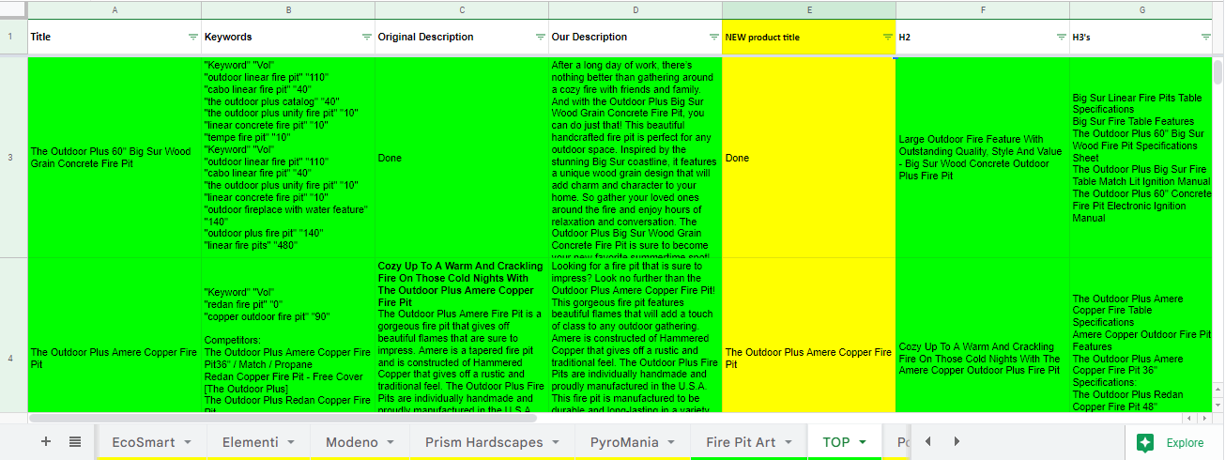Click horizontal scrollbar right arrow
This screenshot has height=460, width=1225.
coord(1204,418)
